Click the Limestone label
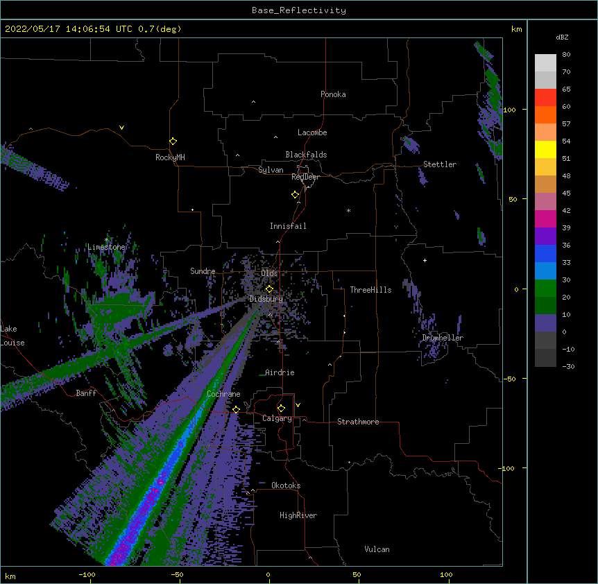The image size is (598, 584). 106,247
